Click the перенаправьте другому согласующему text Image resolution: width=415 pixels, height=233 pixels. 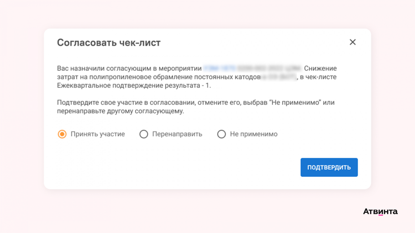coord(120,111)
